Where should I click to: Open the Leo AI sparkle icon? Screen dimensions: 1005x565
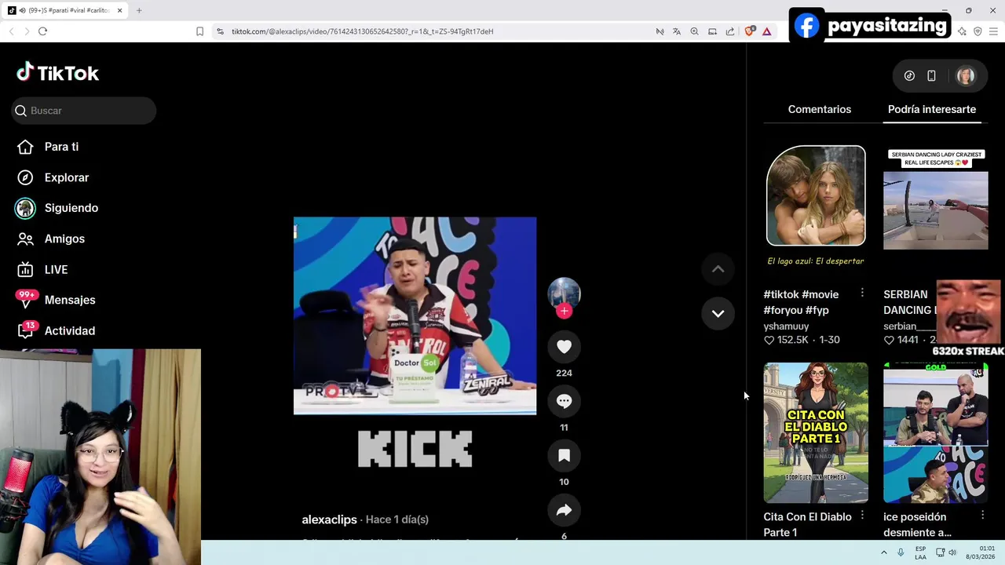click(962, 31)
